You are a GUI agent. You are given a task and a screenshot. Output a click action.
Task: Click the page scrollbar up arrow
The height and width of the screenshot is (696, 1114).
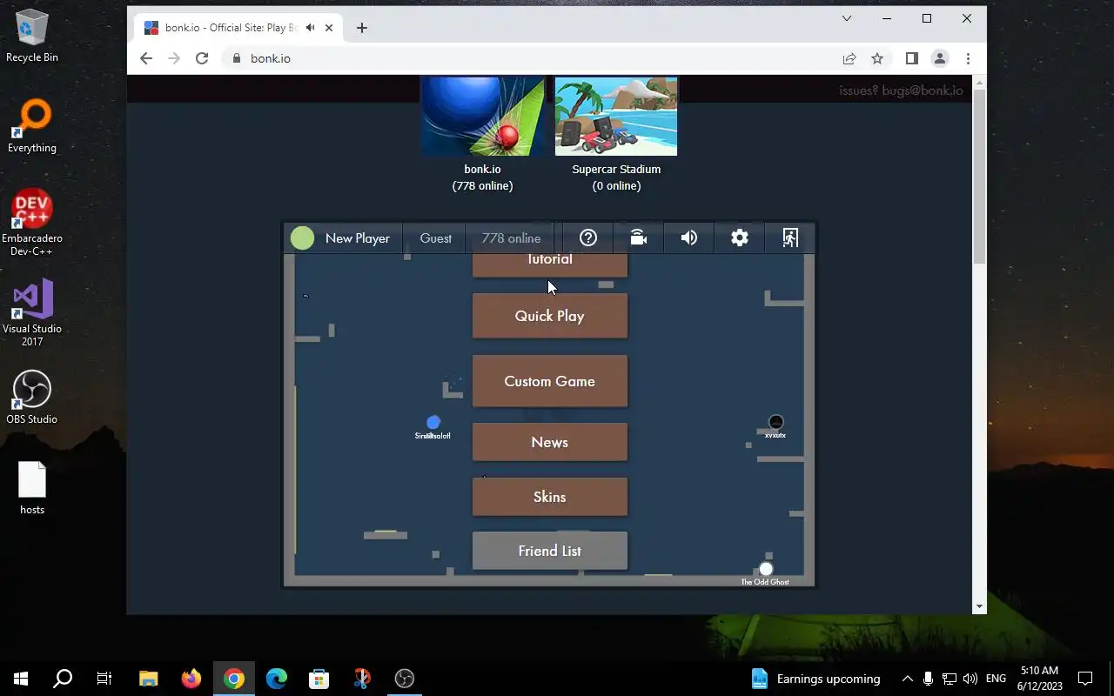pyautogui.click(x=980, y=83)
